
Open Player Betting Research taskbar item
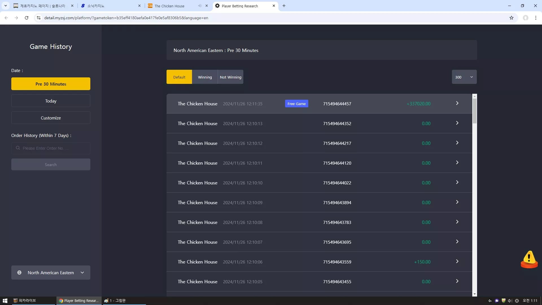pos(79,301)
